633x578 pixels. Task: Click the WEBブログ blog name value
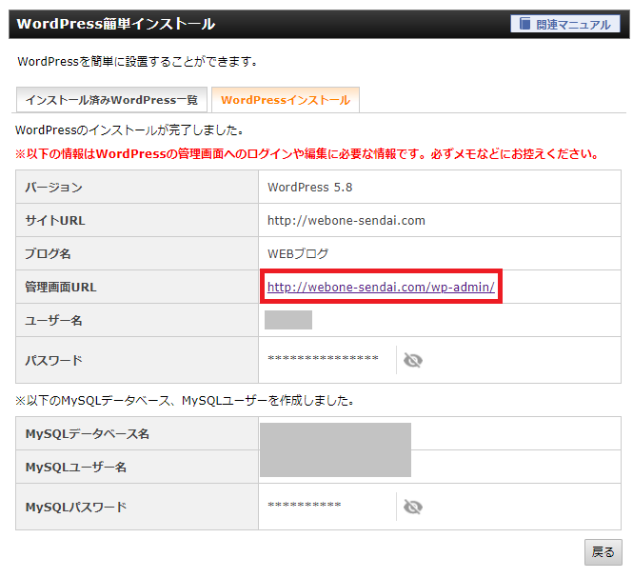pos(298,253)
